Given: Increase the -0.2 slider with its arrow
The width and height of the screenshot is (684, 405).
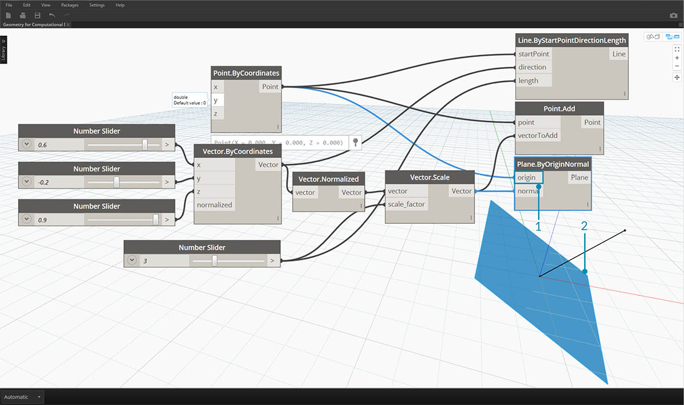Looking at the screenshot, I should (167, 182).
